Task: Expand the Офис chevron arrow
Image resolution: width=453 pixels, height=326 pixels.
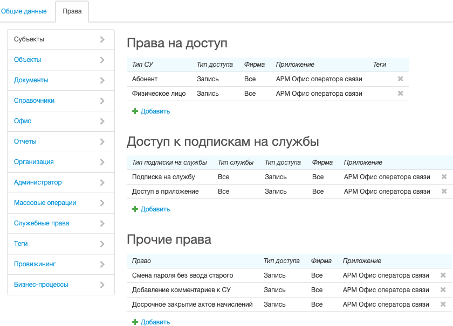Action: (102, 122)
